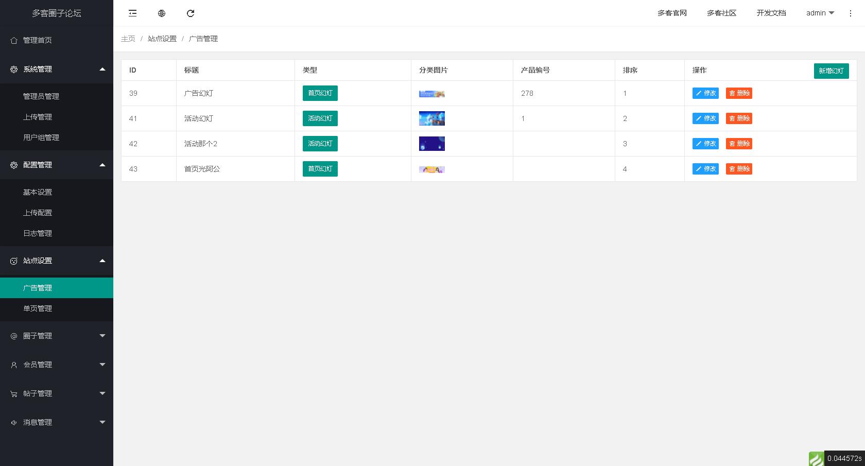Click the gear icon beside 配置管理
This screenshot has height=466, width=865.
click(x=14, y=165)
